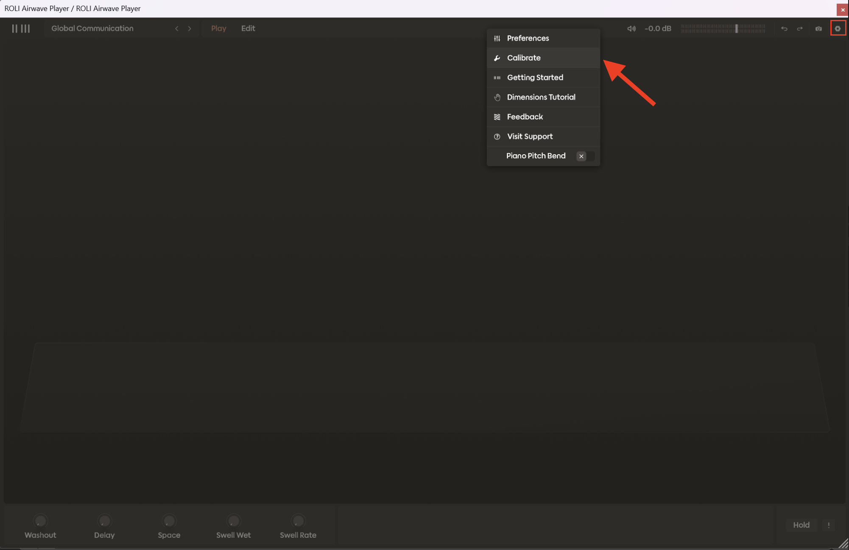
Task: Select Calibrate from the settings menu
Action: [x=524, y=58]
